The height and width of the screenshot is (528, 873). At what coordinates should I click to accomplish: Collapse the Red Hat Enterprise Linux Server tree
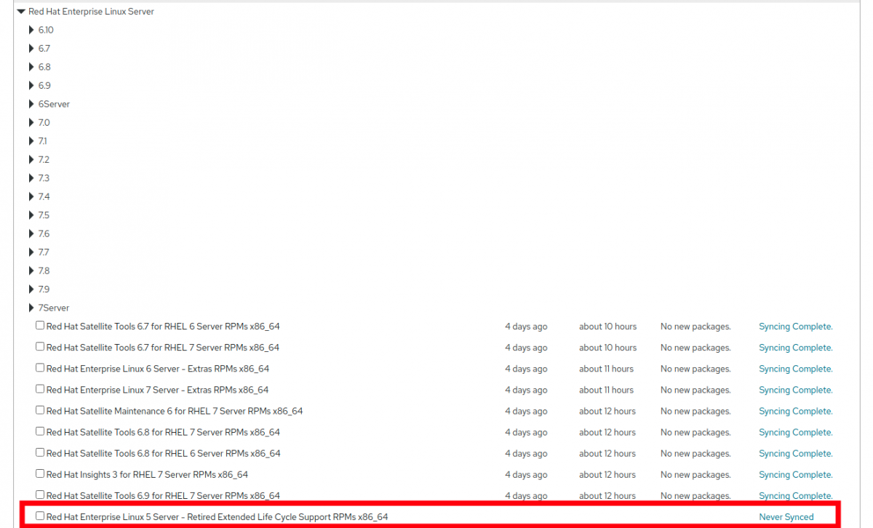pyautogui.click(x=21, y=12)
